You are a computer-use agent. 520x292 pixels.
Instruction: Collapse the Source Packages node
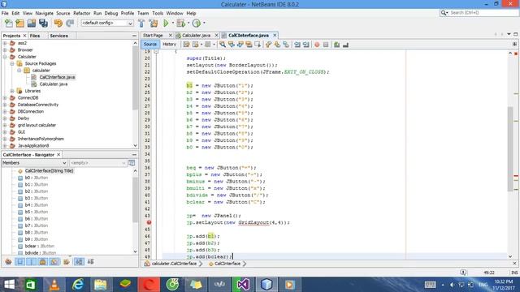(12, 63)
